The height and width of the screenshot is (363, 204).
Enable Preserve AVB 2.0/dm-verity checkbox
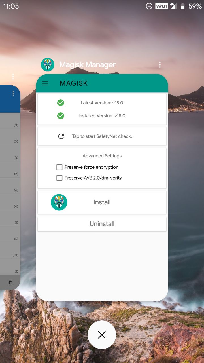59,178
